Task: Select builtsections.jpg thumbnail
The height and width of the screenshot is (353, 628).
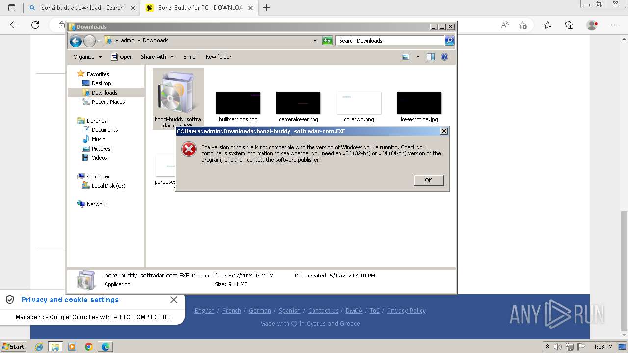Action: pyautogui.click(x=238, y=103)
